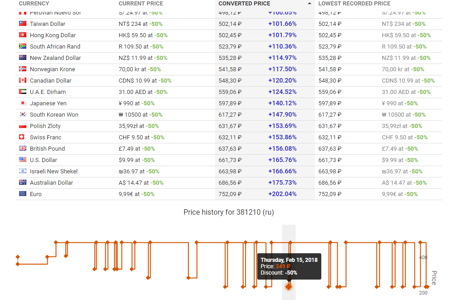Viewport: 457px width, 300px height.
Task: Select the 'Canadian Dollar' currency name
Action: (x=50, y=81)
